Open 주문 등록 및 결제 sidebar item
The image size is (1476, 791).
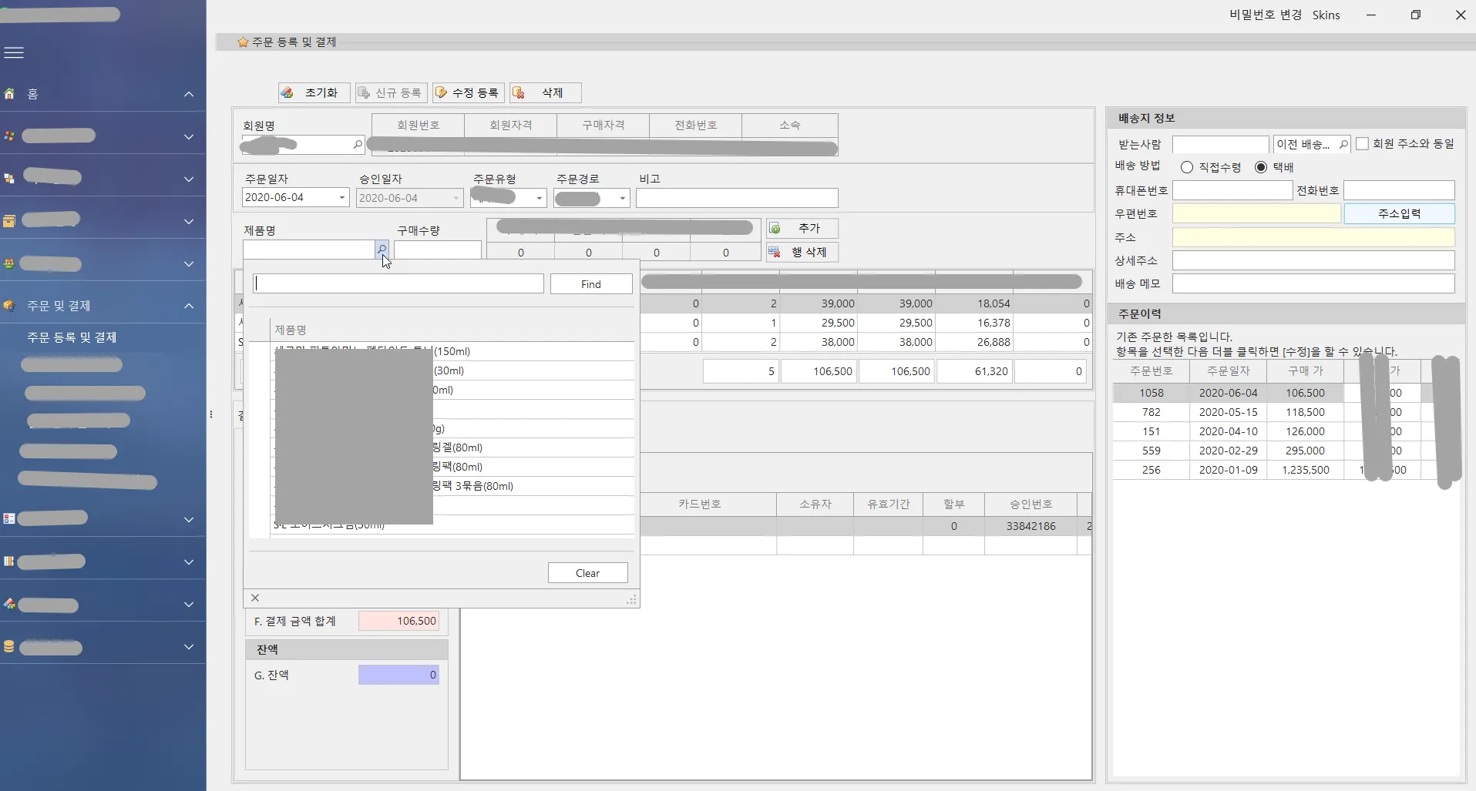(x=72, y=337)
